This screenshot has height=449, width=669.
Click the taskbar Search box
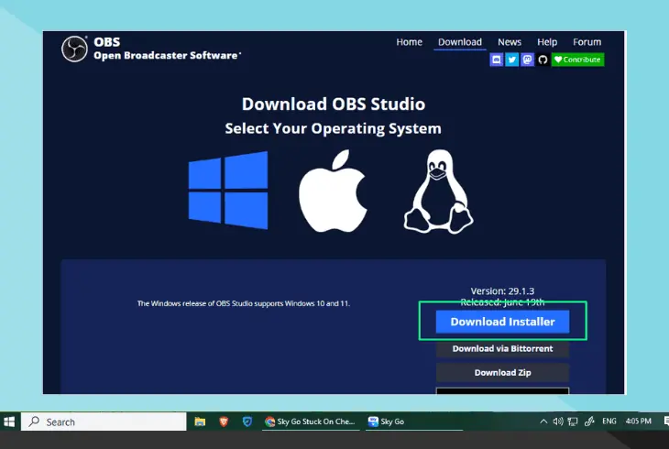(104, 422)
